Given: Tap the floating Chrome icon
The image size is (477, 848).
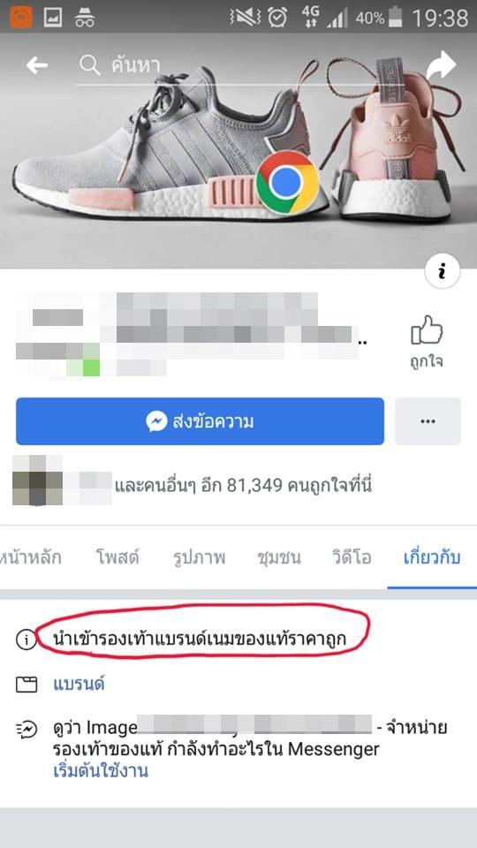Looking at the screenshot, I should tap(287, 183).
